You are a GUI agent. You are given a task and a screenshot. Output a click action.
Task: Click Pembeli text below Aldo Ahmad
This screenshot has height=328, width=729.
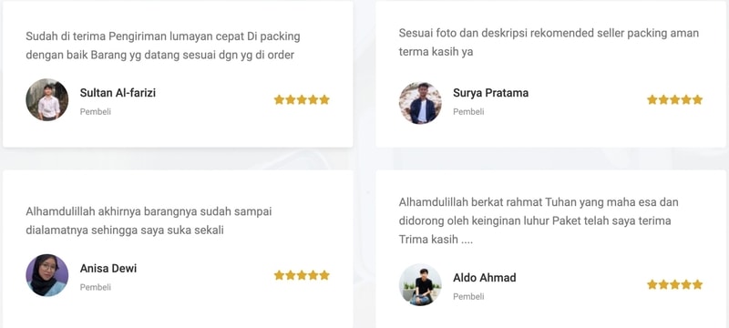click(x=468, y=296)
